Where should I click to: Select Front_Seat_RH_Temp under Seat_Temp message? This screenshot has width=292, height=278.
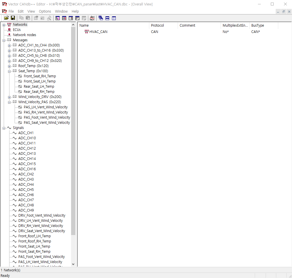pos(40,76)
